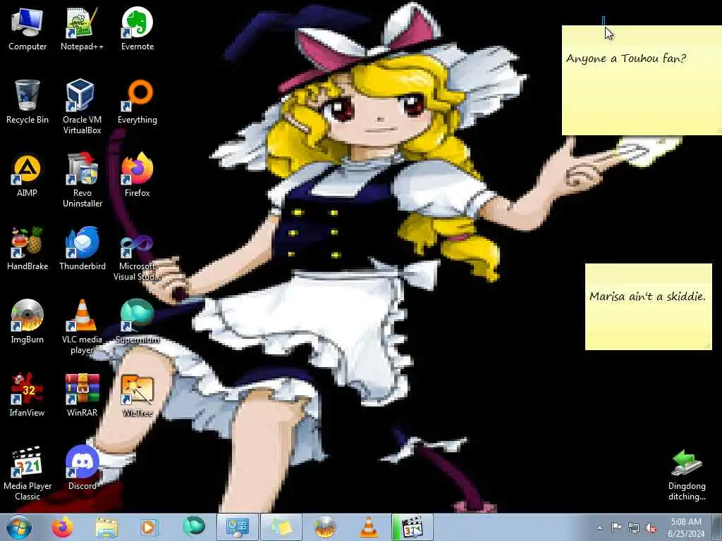Click the Thunderbird mail shortcut
The width and height of the screenshot is (722, 541).
(x=82, y=248)
